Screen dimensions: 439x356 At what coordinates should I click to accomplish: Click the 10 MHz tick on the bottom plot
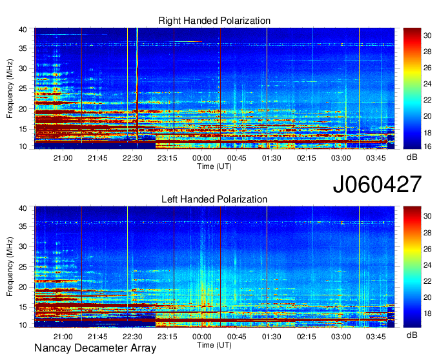pos(23,325)
